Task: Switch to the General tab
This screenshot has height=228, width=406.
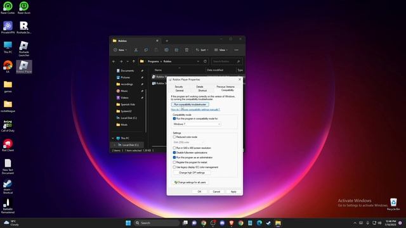Action: pos(180,91)
